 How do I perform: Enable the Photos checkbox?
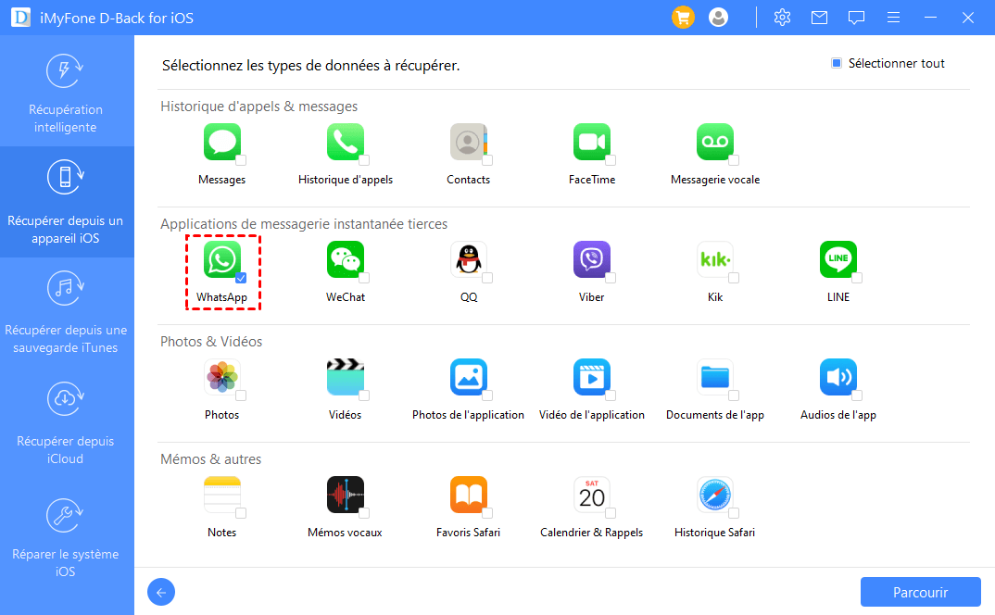(x=241, y=395)
